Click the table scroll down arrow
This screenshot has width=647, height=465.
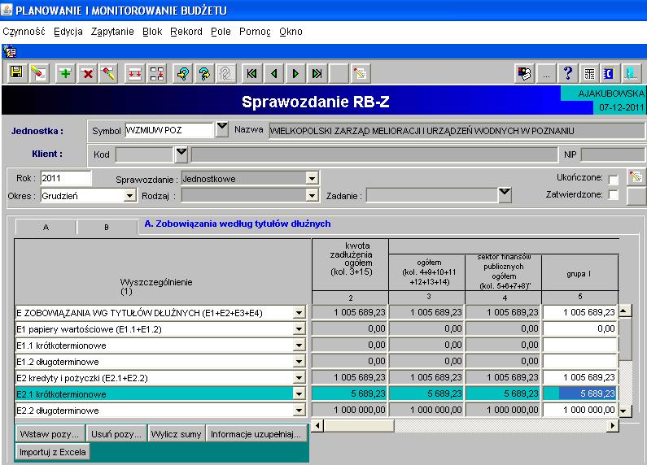point(624,411)
